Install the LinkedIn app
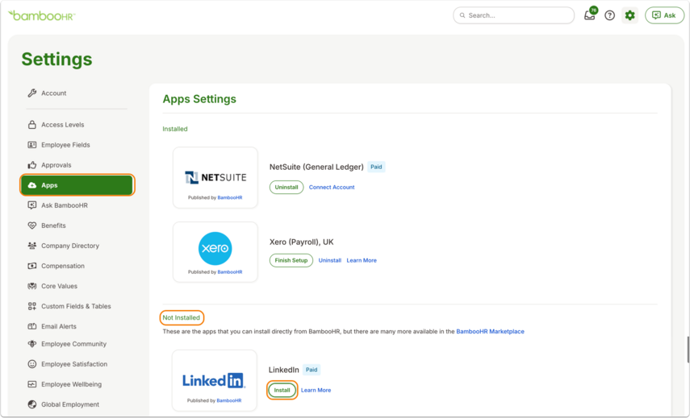The image size is (690, 418). 282,390
